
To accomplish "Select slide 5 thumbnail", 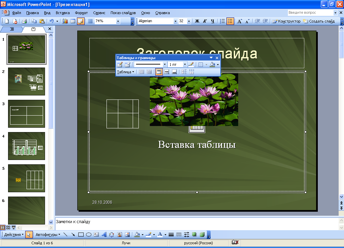I will pos(27,178).
